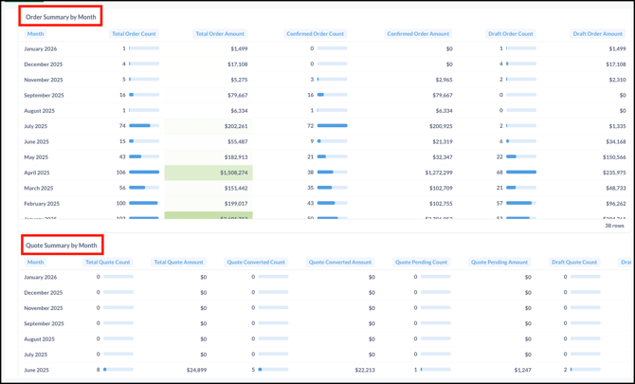
Task: Click the Draft Order Count column header
Action: click(510, 34)
